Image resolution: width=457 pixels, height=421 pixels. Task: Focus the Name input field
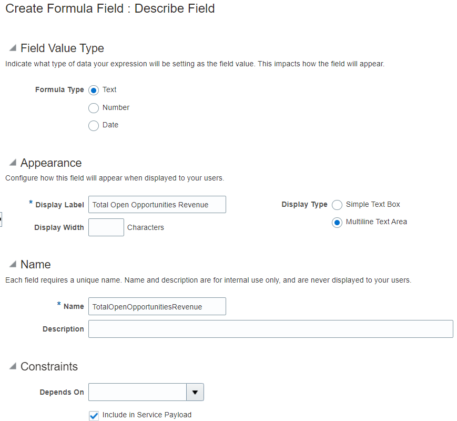coord(157,306)
